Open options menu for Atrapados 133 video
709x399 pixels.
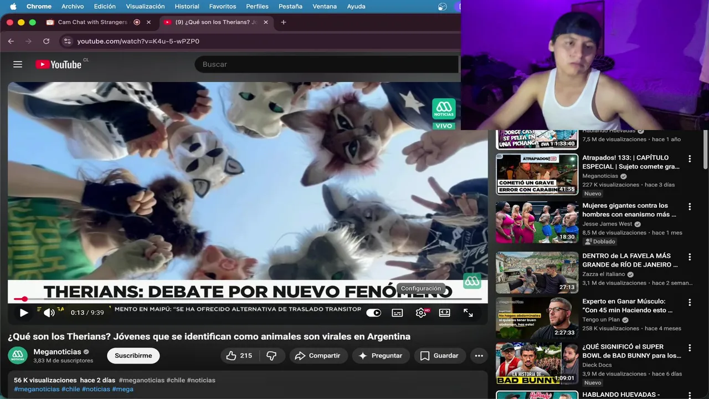[x=690, y=158]
